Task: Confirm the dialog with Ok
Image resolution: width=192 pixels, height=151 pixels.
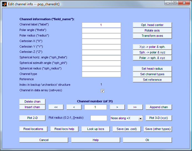Action: pos(147,140)
